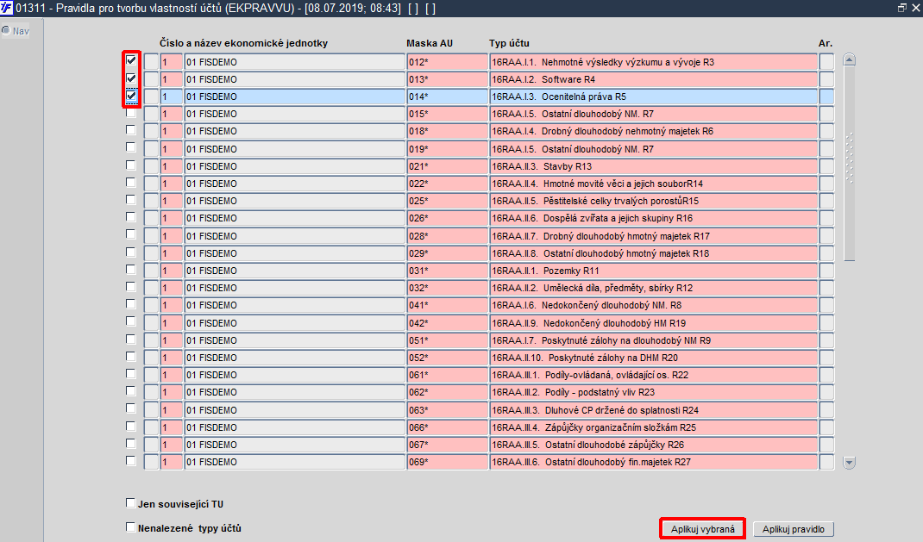This screenshot has height=542, width=923.
Task: Check the row checkbox for mask 021*
Action: [x=130, y=165]
